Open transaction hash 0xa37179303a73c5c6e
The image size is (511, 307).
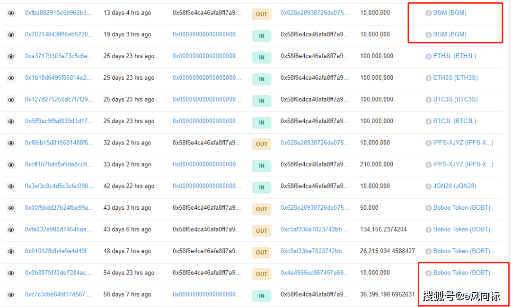(59, 56)
